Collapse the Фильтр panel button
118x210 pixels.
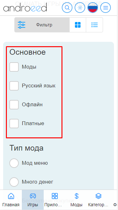(42, 25)
